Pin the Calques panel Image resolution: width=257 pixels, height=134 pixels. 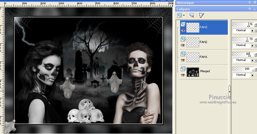coord(249,9)
